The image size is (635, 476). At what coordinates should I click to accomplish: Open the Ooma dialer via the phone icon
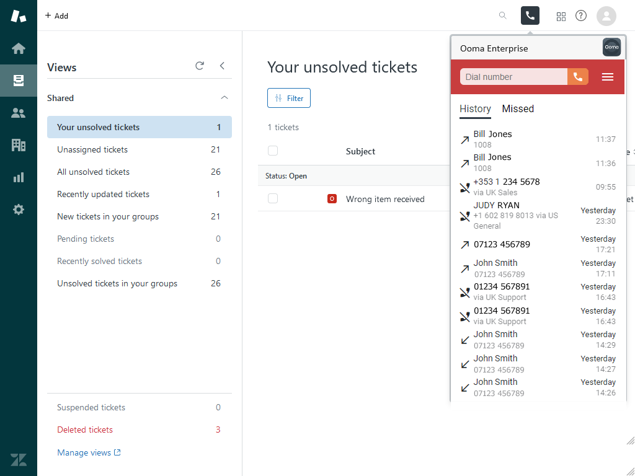pyautogui.click(x=530, y=15)
